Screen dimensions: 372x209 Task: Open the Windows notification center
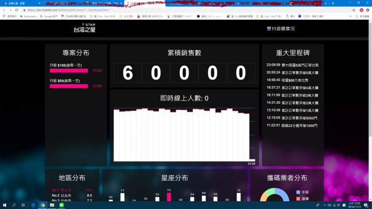(366, 205)
